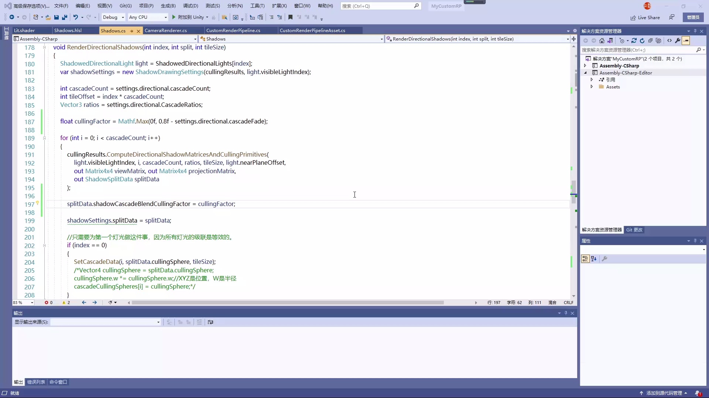Image resolution: width=709 pixels, height=398 pixels.
Task: Click Collapse All icon in Solution Explorer
Action: pos(650,41)
